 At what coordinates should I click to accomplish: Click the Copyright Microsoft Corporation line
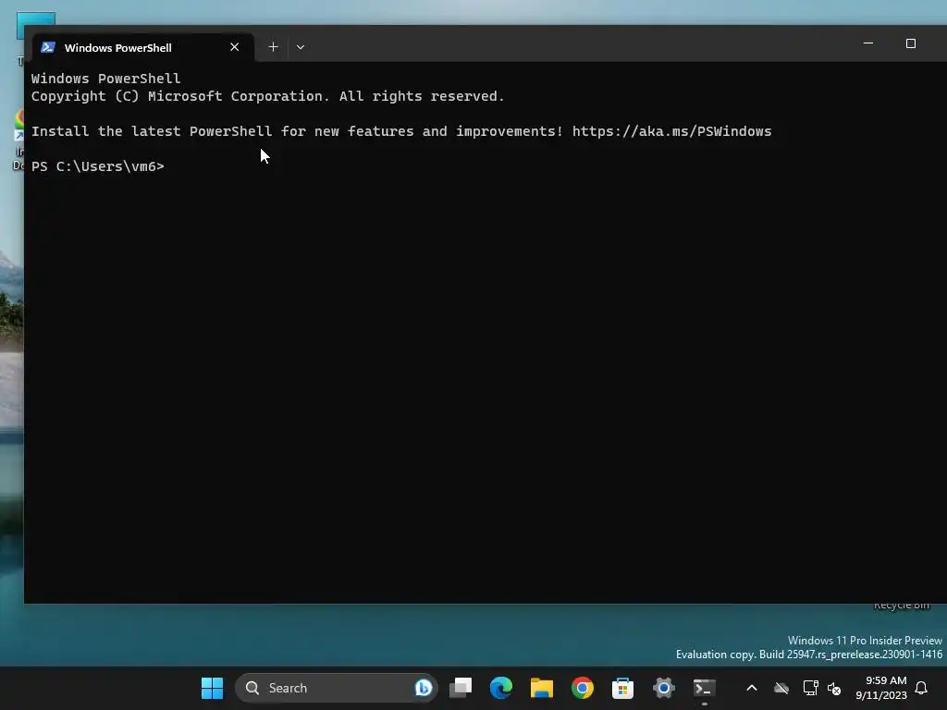point(267,96)
